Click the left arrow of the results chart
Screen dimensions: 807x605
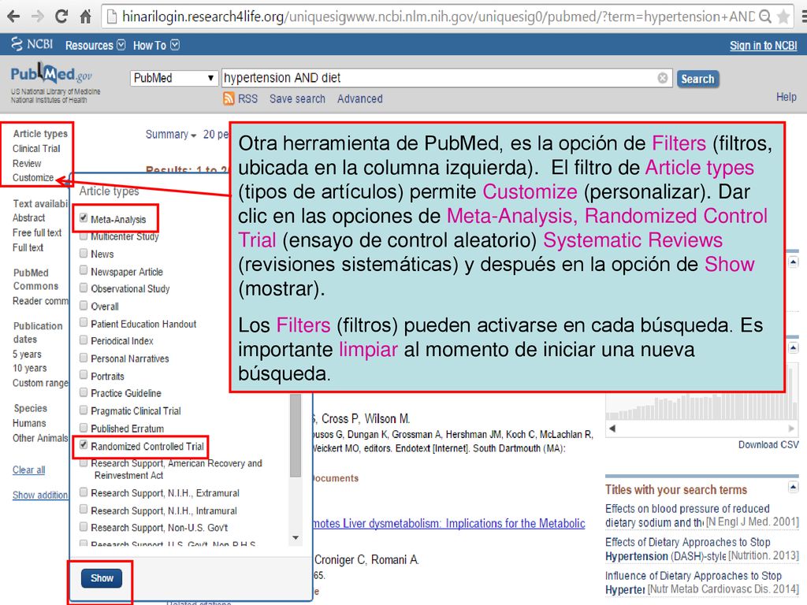pos(612,429)
